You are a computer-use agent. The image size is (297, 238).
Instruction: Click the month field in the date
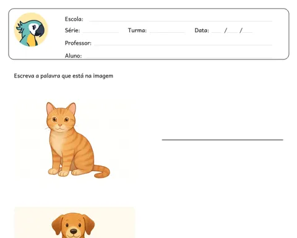click(x=233, y=32)
